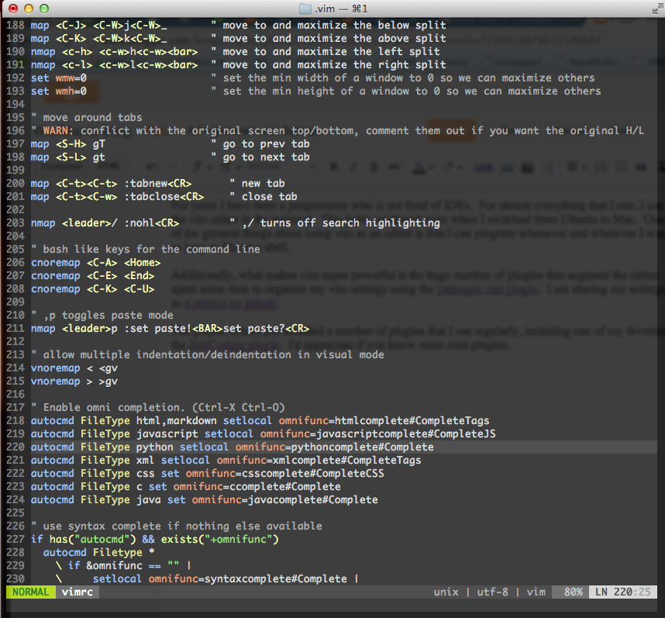Screen dimensions: 665x618
Task: Click the 'set wmw=0' command text
Action: pyautogui.click(x=59, y=78)
